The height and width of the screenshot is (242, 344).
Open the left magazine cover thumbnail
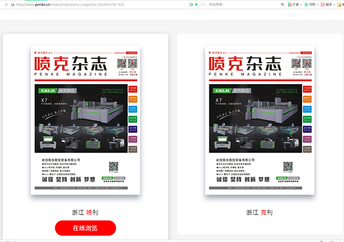pyautogui.click(x=85, y=120)
